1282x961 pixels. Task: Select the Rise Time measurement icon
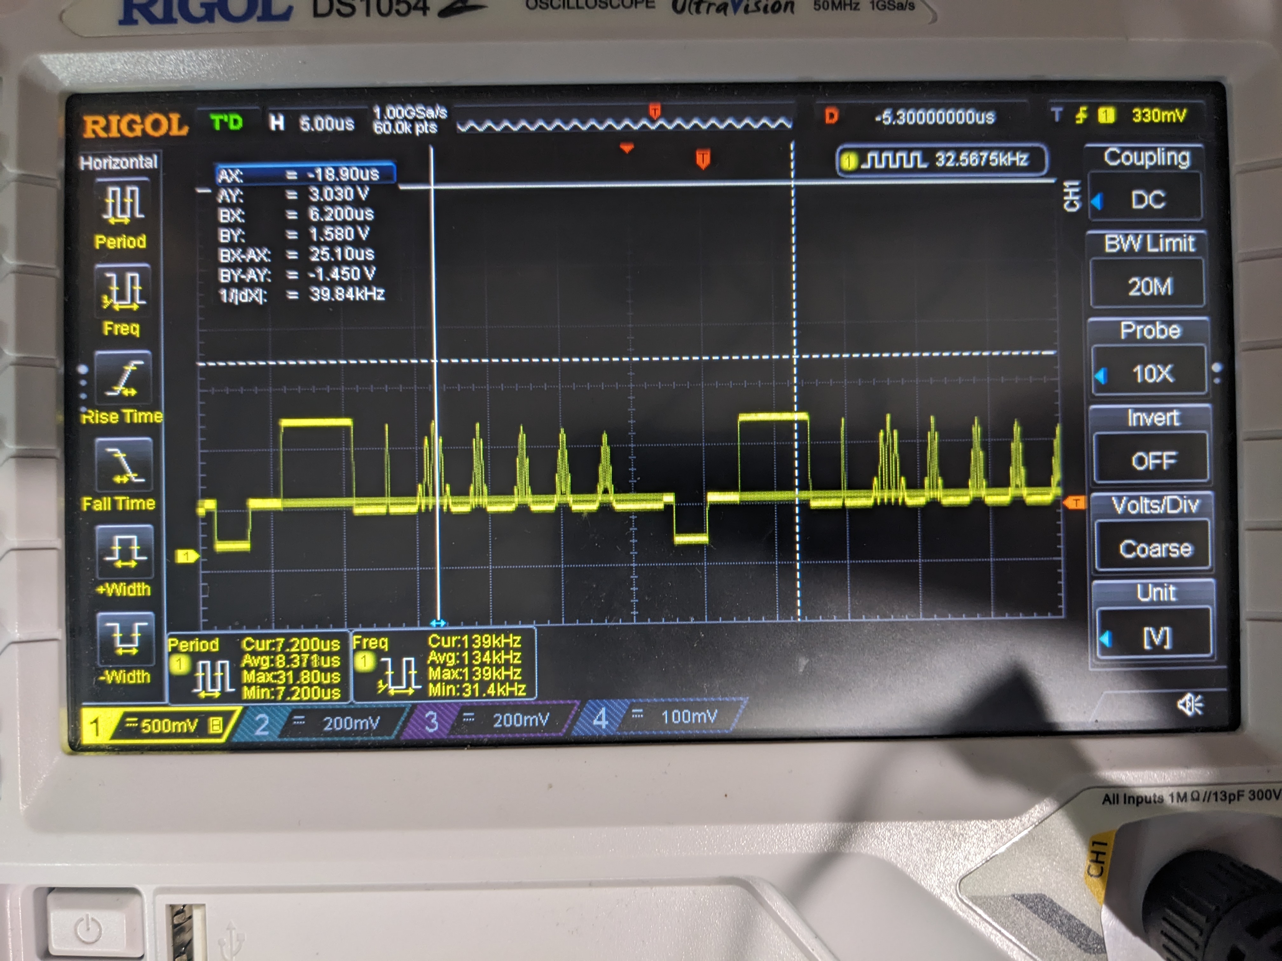pos(123,378)
